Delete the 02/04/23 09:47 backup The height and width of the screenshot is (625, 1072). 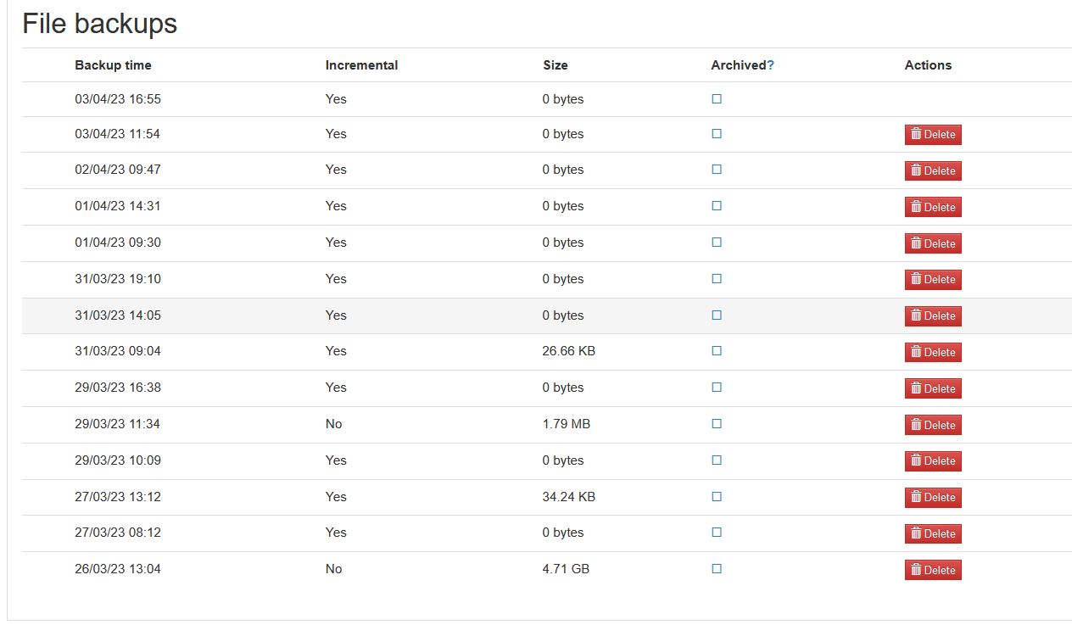[x=933, y=170]
